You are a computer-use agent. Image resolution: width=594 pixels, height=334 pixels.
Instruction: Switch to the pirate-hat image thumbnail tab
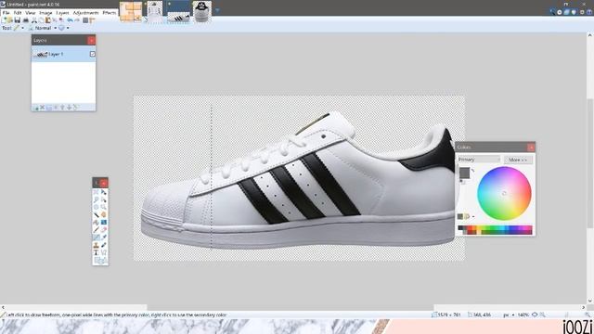(202, 11)
